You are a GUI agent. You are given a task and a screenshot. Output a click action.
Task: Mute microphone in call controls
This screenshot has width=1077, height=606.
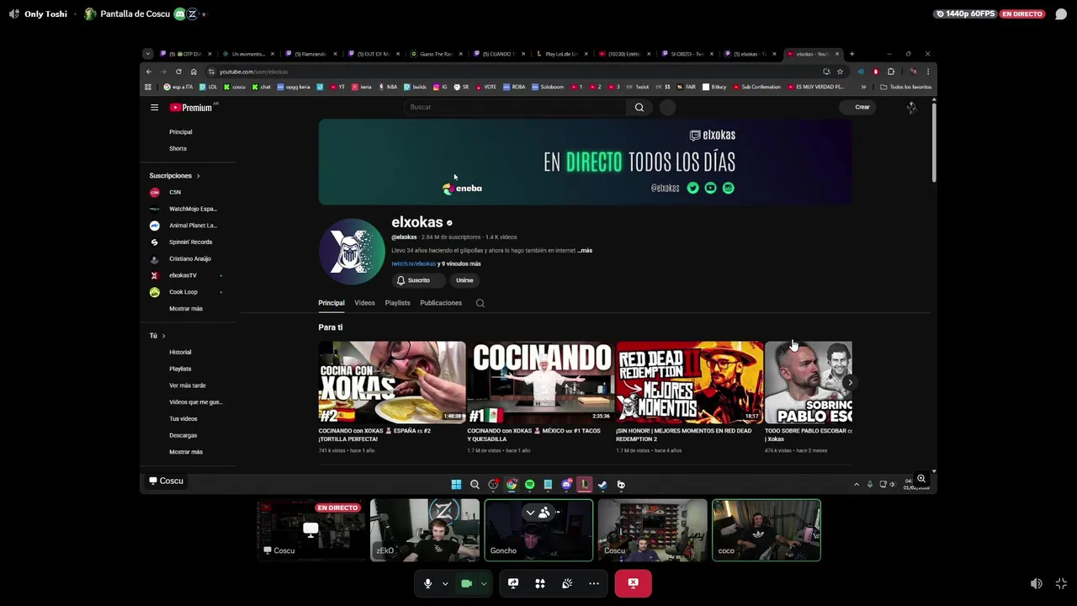coord(427,583)
